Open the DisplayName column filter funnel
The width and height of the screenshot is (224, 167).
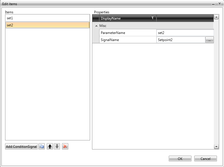click(153, 18)
